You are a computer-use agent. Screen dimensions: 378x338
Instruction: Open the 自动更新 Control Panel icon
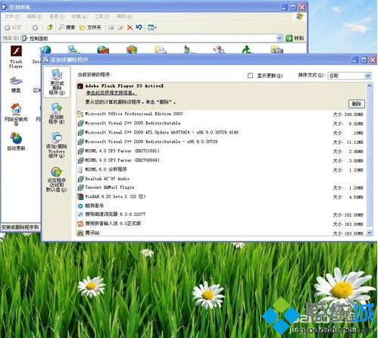pyautogui.click(x=16, y=142)
